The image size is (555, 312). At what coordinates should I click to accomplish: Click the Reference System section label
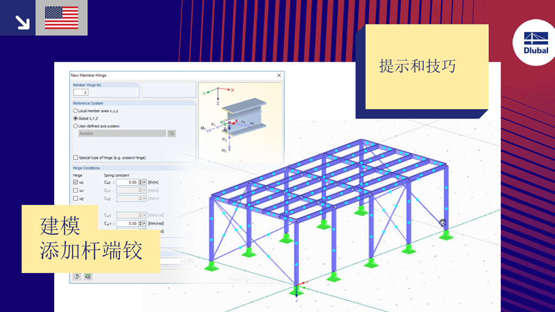coord(88,103)
